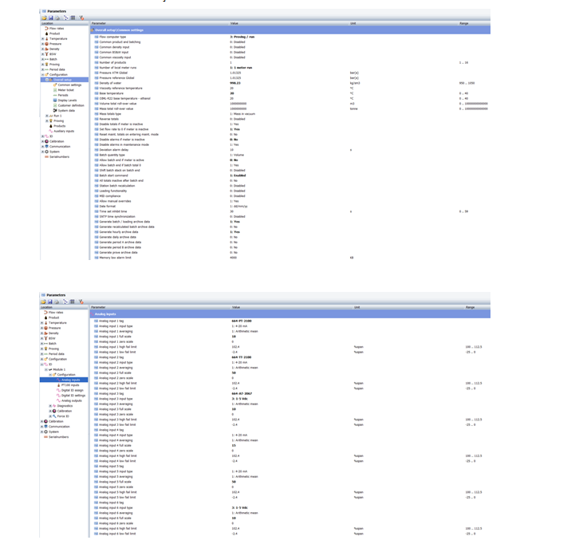587x552 pixels.
Task: Expand the Run 1 node
Action: 47,116
